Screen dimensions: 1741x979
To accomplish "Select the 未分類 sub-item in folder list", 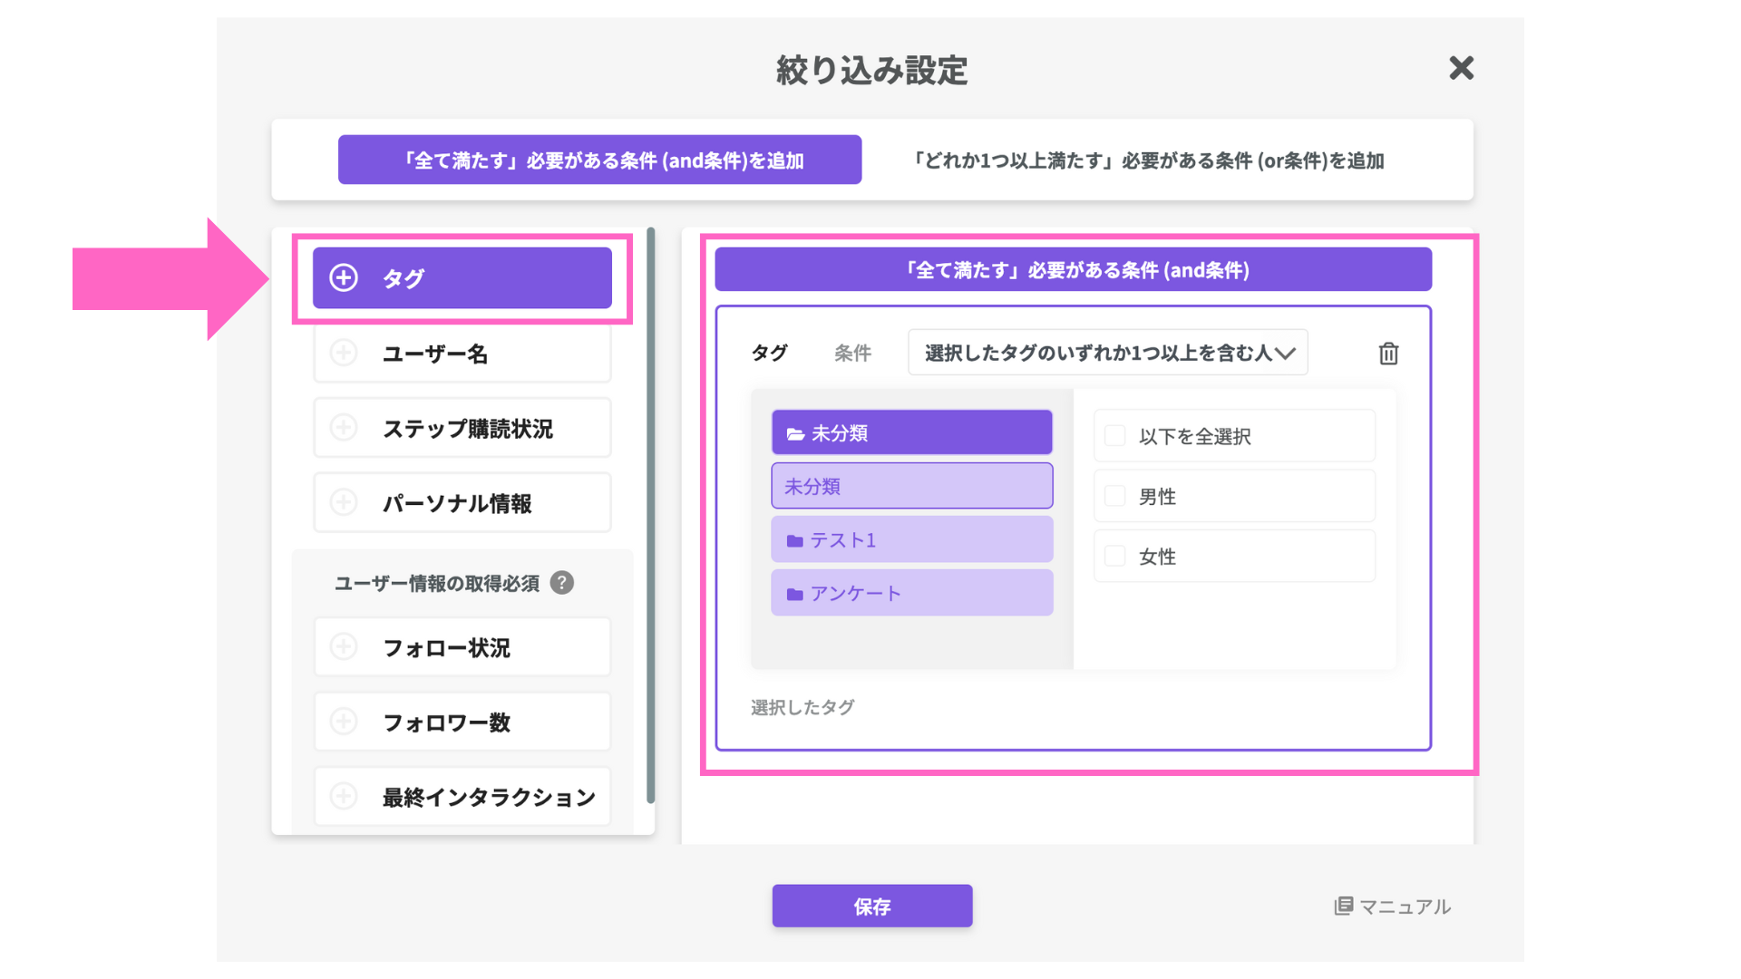I will click(x=911, y=487).
